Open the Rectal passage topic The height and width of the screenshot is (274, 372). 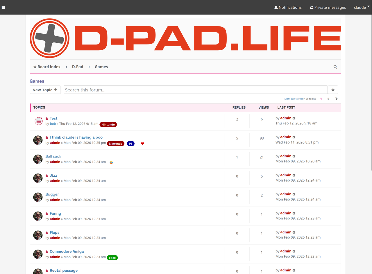click(64, 271)
